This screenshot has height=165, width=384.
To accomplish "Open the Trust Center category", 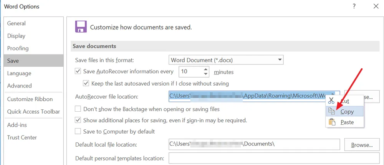I will [33, 137].
